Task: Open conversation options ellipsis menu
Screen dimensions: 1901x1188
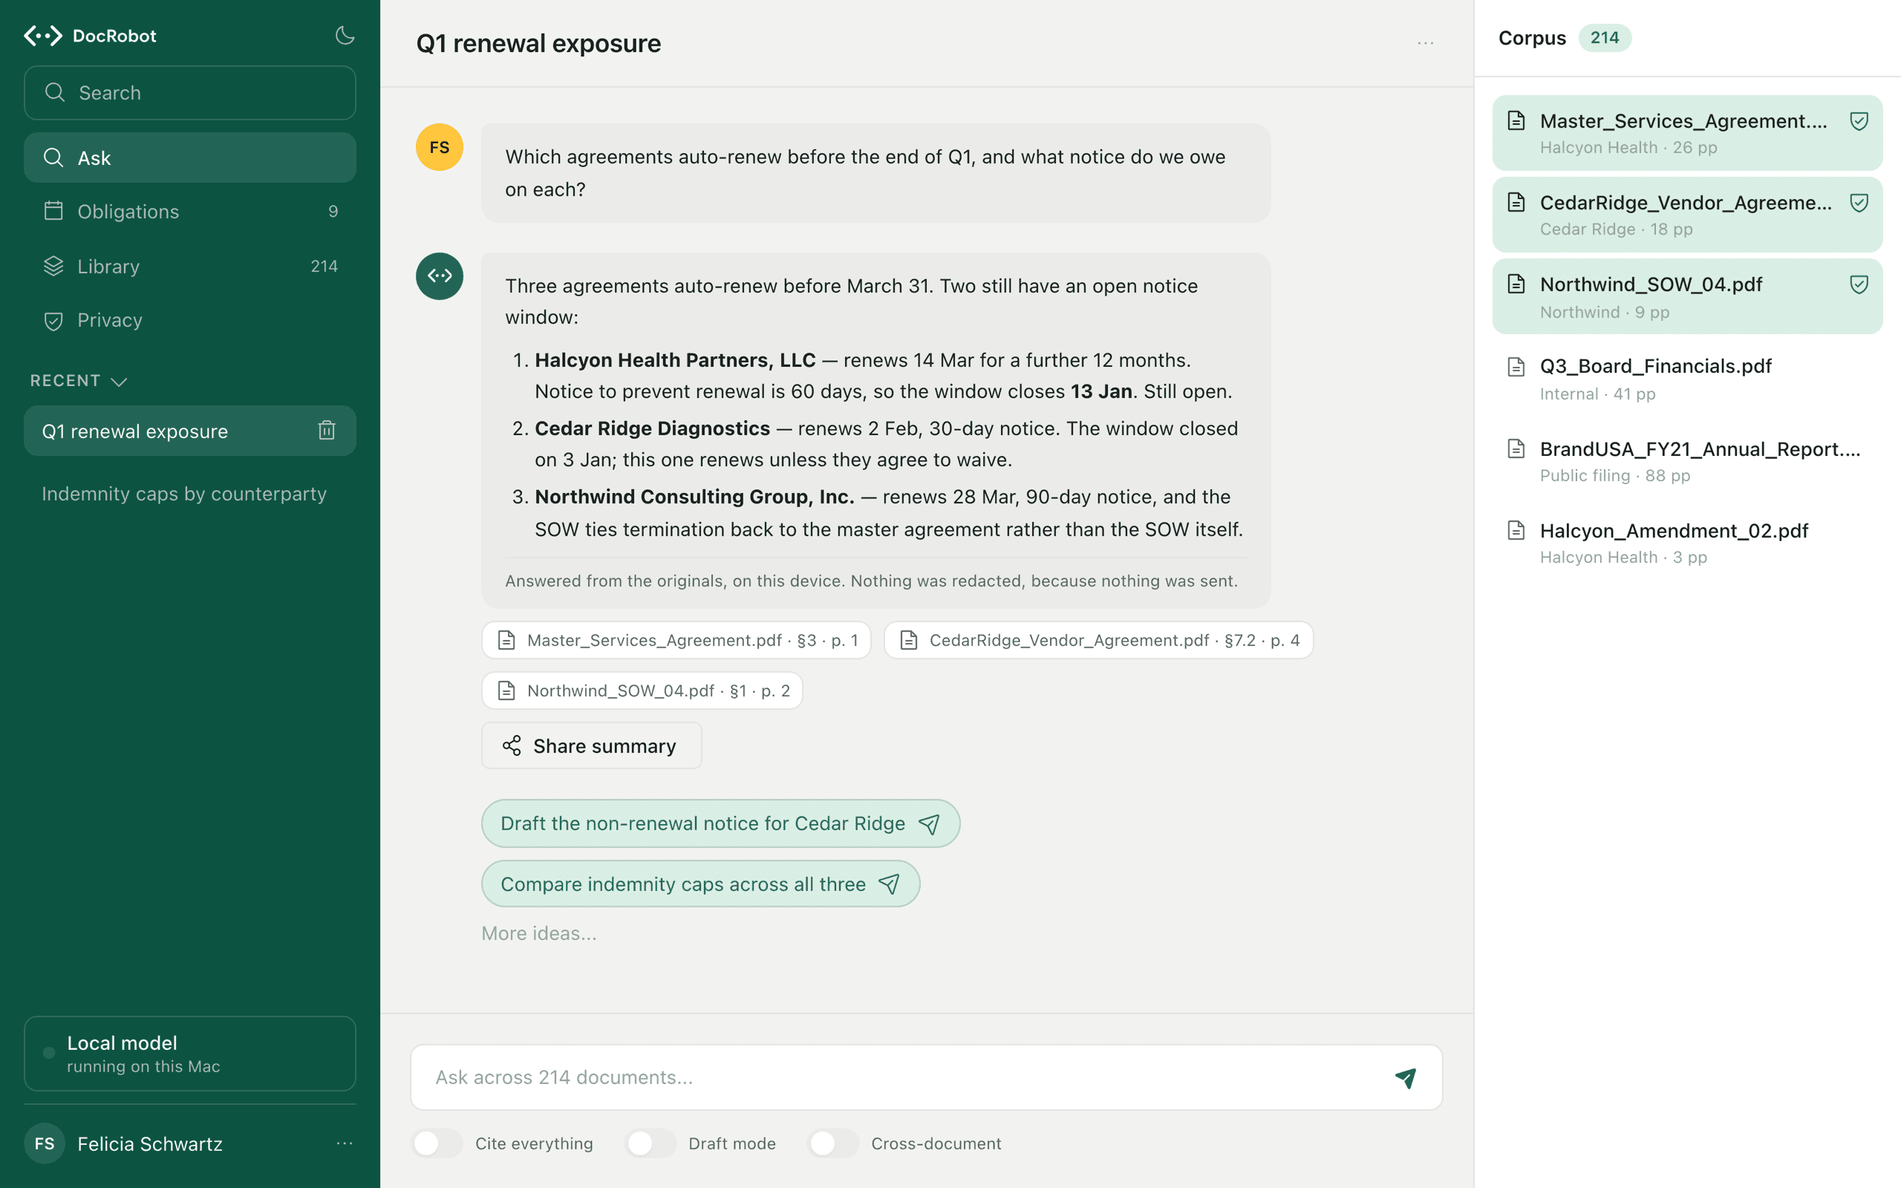Action: [1425, 43]
